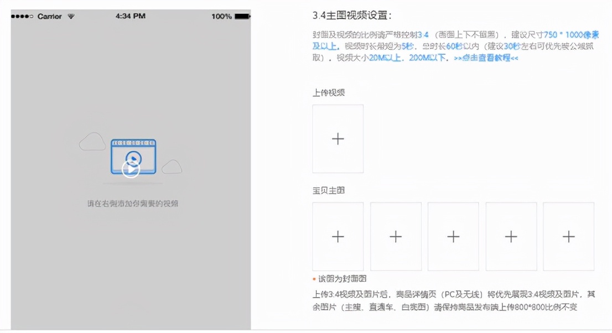Click the first 宝贝主图 upload plus icon
This screenshot has height=333, width=612.
click(x=338, y=236)
